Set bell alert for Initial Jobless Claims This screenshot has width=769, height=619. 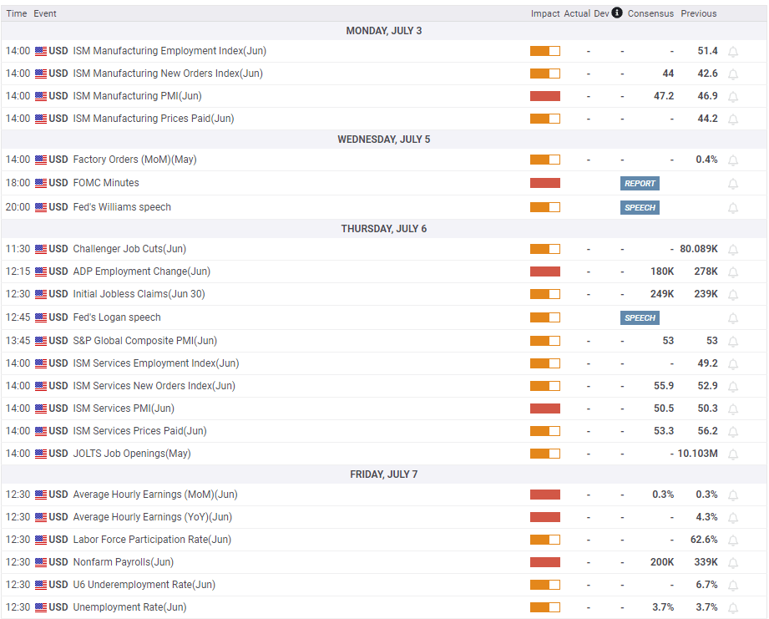coord(733,295)
